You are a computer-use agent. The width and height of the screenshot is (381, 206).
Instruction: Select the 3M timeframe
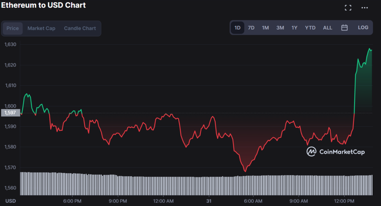pos(280,27)
